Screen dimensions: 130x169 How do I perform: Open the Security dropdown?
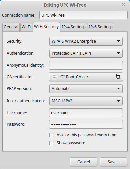86,41
